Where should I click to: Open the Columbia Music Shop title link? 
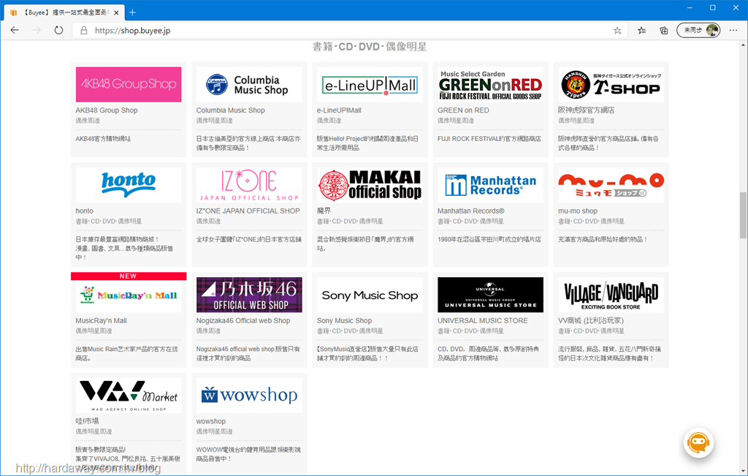point(230,110)
